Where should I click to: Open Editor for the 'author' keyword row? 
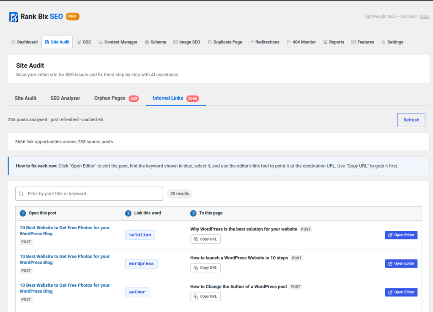pos(401,292)
